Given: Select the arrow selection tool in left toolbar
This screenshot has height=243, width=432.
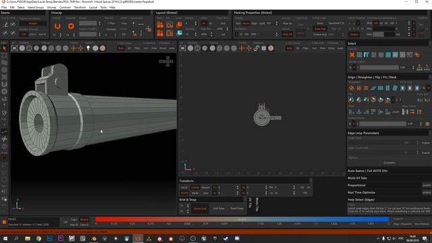Looking at the screenshot, I should click(x=4, y=49).
